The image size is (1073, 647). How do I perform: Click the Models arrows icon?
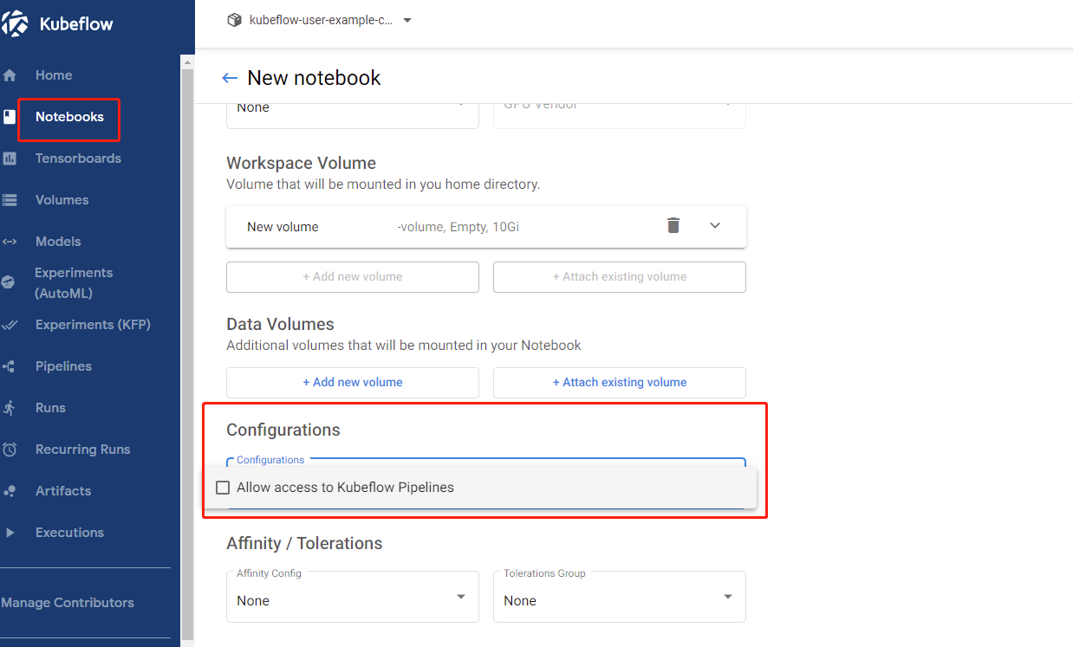click(x=10, y=242)
